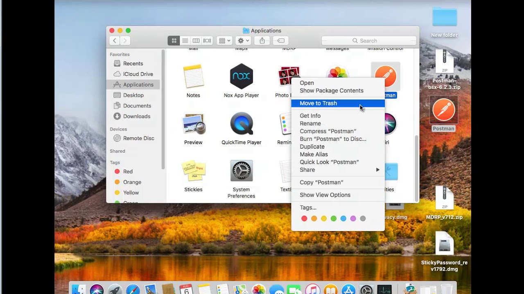Choose Tags… in context menu
This screenshot has width=524, height=294.
coord(338,208)
